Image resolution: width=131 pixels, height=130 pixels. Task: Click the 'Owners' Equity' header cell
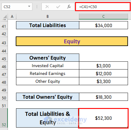(47, 58)
